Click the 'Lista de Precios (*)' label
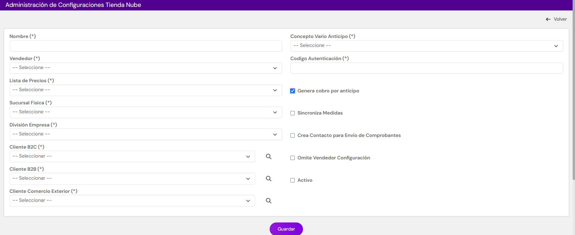The width and height of the screenshot is (575, 235). click(31, 80)
